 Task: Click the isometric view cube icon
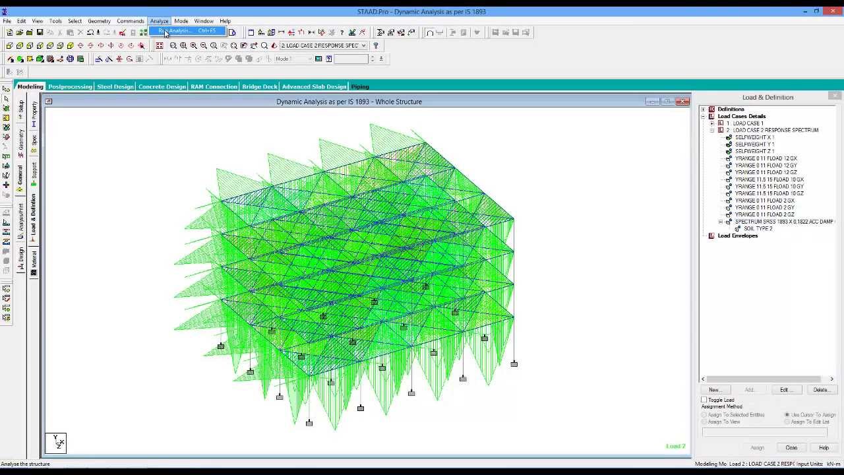coord(70,46)
